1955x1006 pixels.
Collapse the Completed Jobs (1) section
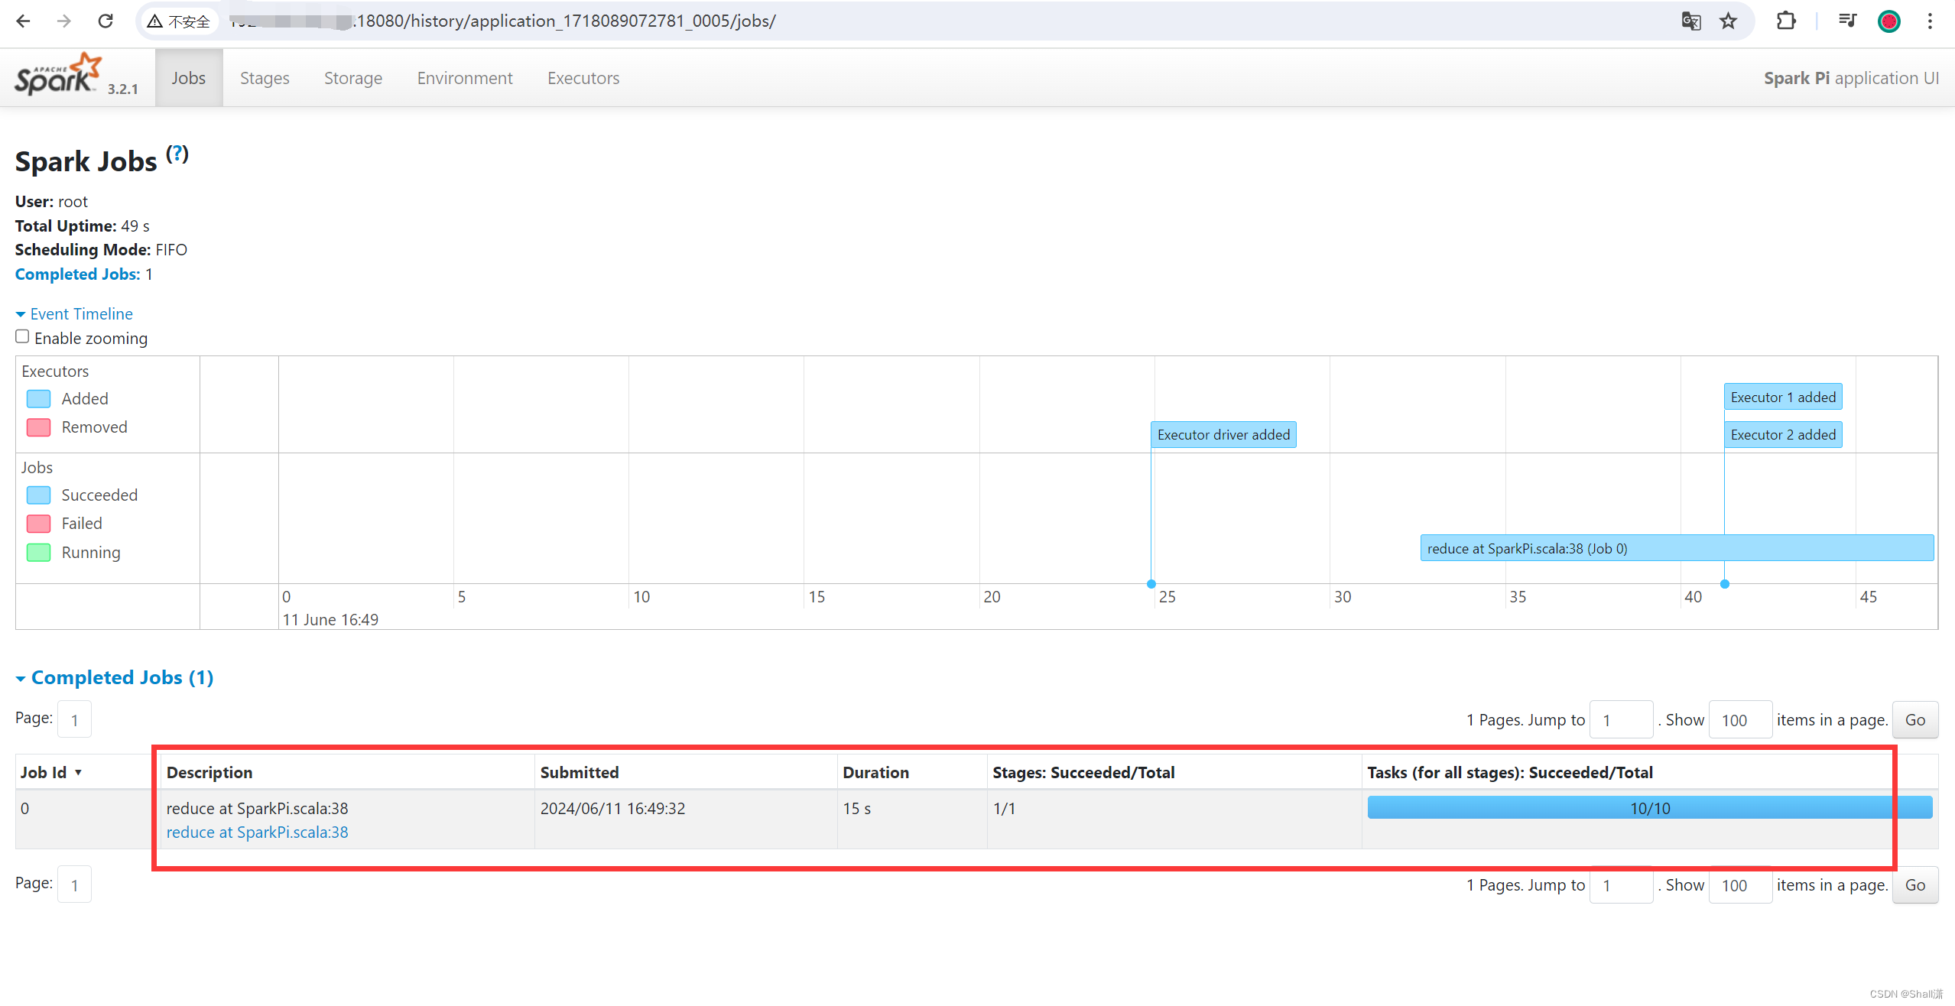tap(115, 677)
